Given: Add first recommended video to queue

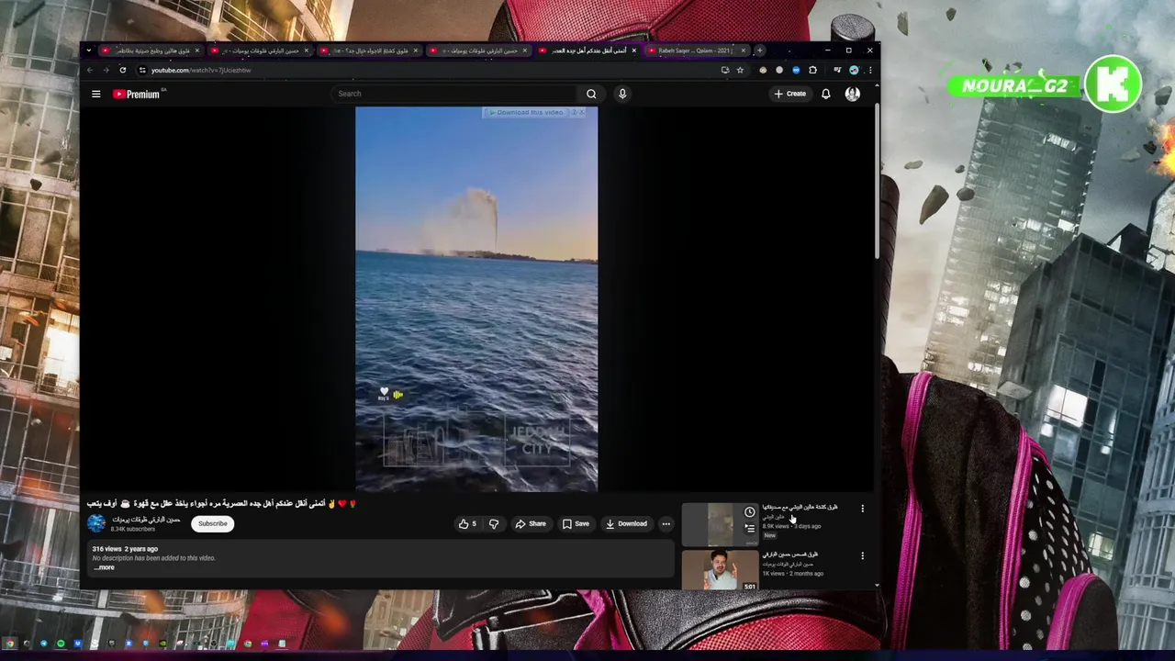Looking at the screenshot, I should (x=750, y=528).
